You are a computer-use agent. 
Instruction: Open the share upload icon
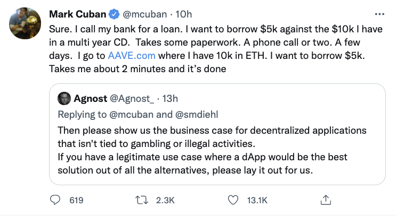click(x=326, y=200)
